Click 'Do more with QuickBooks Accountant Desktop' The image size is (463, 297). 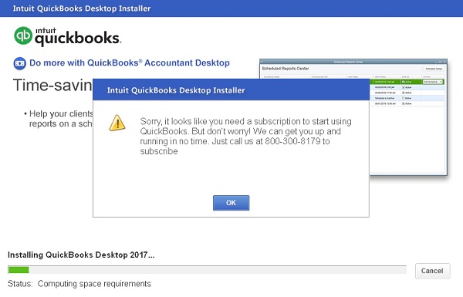(x=130, y=63)
